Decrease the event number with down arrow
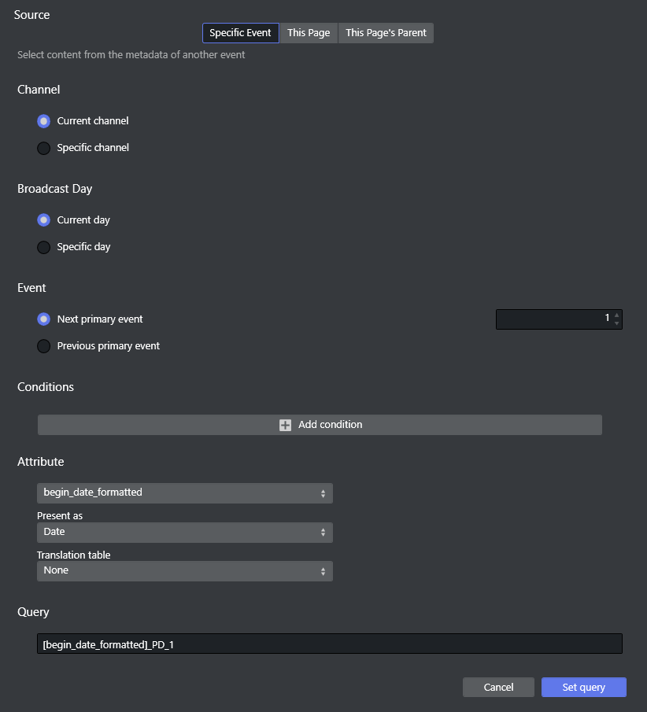647x712 pixels. 616,323
